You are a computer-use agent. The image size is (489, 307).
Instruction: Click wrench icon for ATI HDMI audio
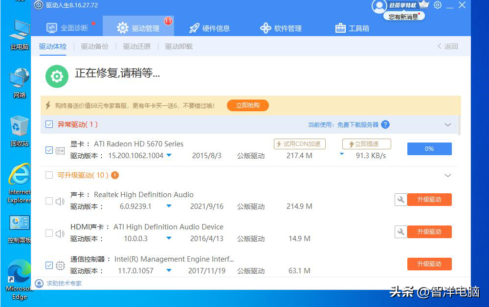(401, 232)
